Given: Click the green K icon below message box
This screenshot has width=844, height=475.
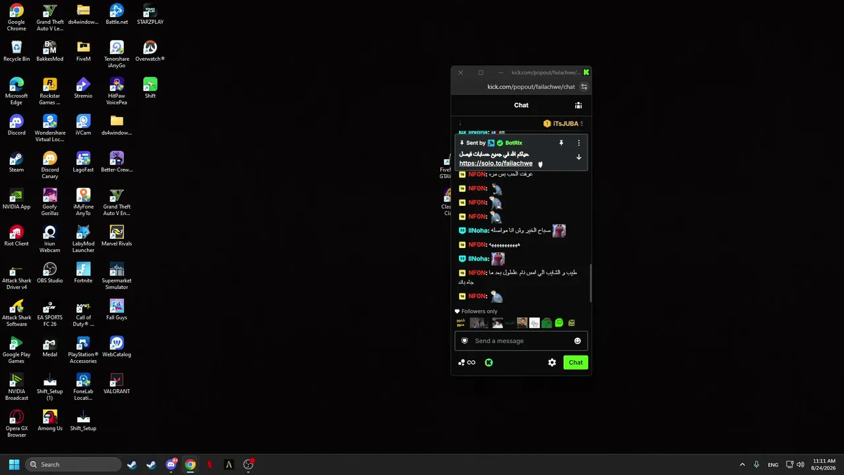Looking at the screenshot, I should pyautogui.click(x=489, y=362).
